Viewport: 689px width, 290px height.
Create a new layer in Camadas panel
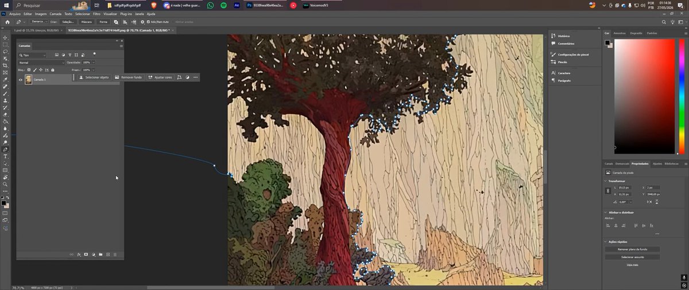tap(107, 254)
